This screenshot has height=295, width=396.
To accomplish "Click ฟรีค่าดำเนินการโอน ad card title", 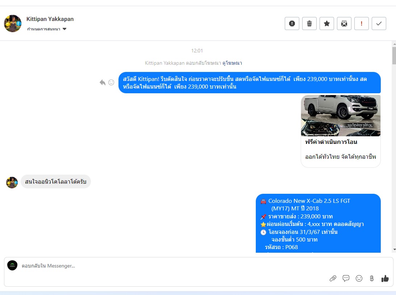I will (331, 142).
